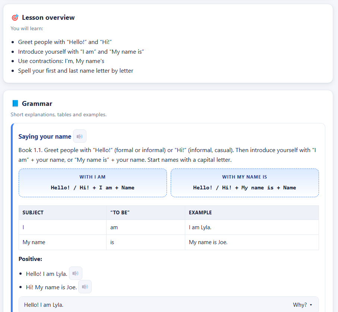338x312 pixels.
Task: Select the My name is Joe. table cell
Action: tap(252, 242)
